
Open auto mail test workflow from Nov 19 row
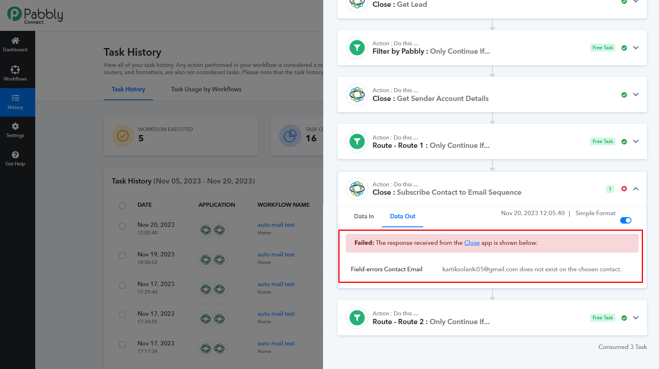pyautogui.click(x=276, y=254)
